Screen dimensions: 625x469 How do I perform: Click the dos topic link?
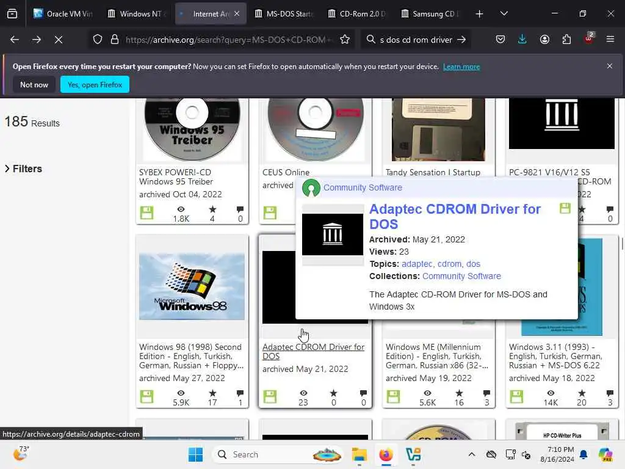(x=473, y=264)
